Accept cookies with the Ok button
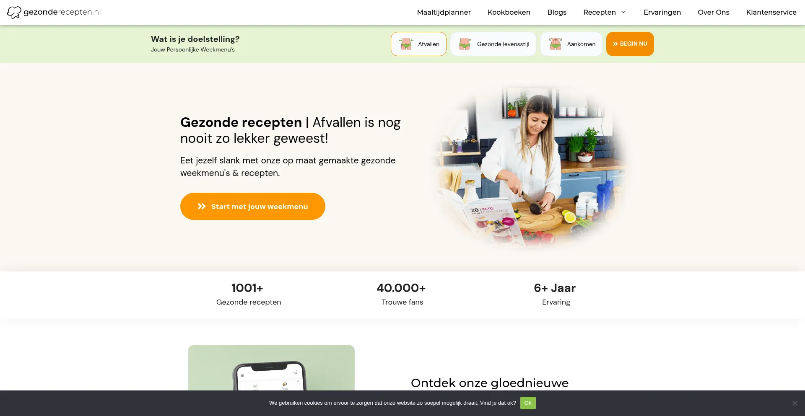 pos(528,403)
